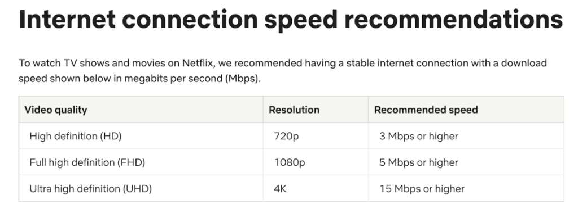Click the 720p resolution cell

tap(316, 136)
